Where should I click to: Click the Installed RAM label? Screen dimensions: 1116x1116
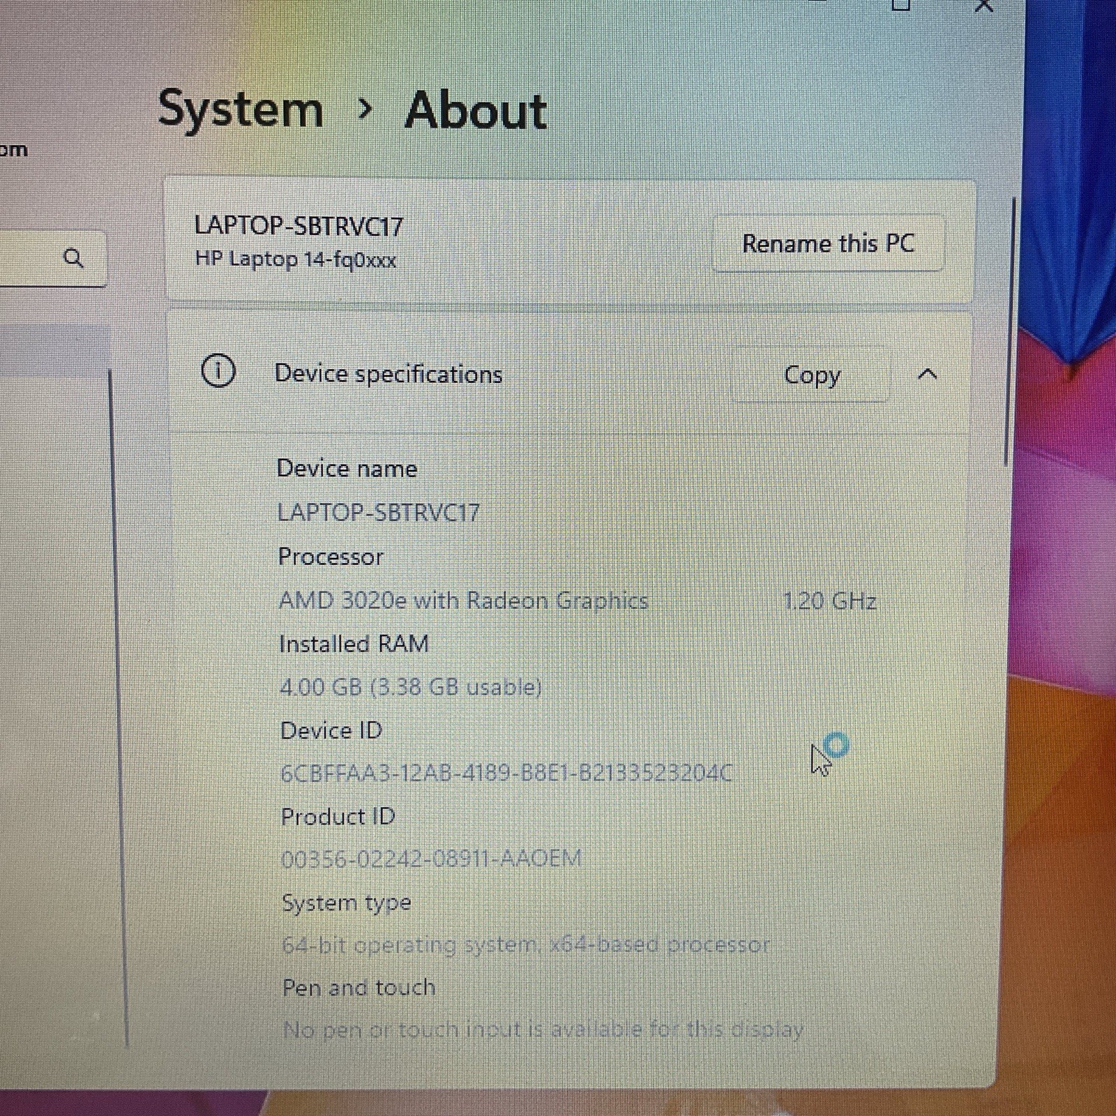point(354,644)
